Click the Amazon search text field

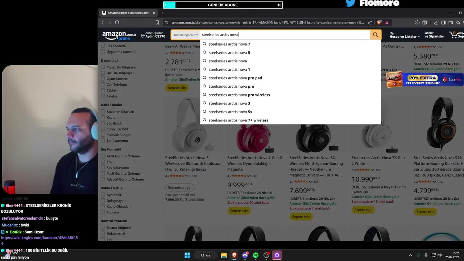285,35
